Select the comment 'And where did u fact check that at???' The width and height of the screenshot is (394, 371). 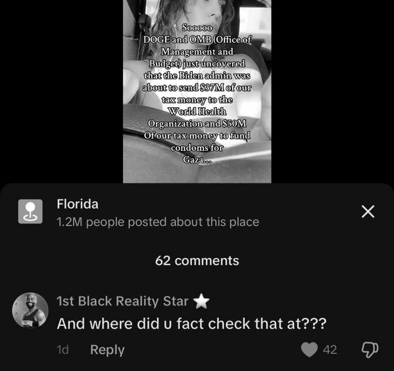point(191,324)
